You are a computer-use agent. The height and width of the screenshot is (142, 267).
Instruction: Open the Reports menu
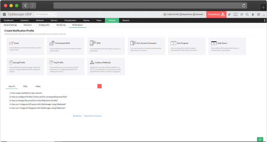126,20
